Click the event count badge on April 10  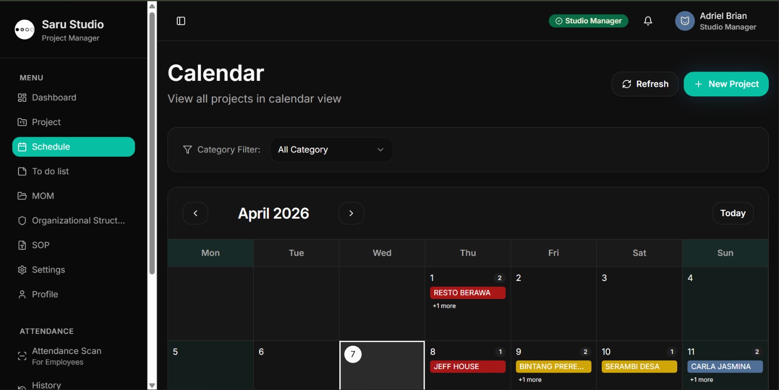click(672, 352)
